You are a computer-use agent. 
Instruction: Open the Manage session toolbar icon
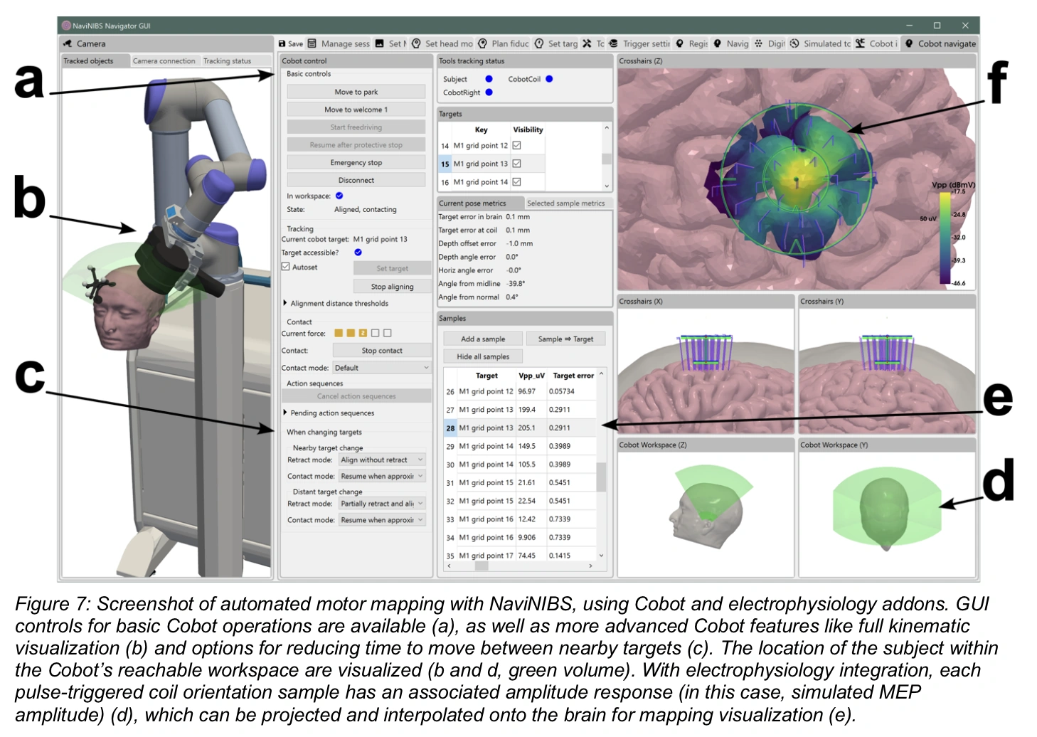click(x=312, y=43)
